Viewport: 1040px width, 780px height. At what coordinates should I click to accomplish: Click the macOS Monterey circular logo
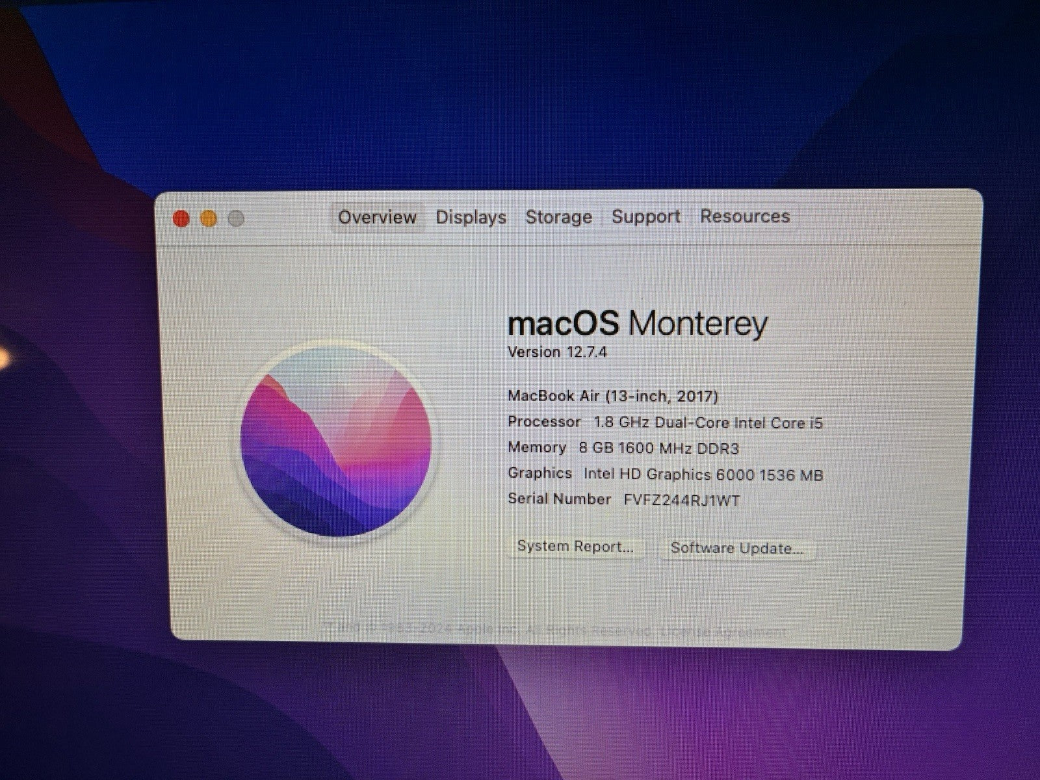click(x=336, y=441)
